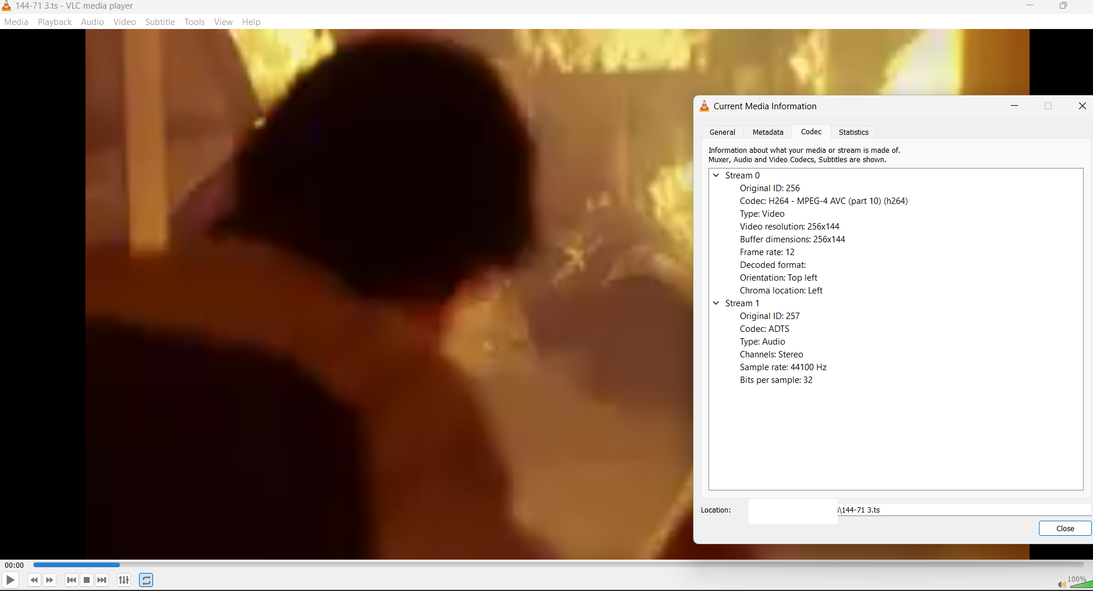Open the Video menu
The width and height of the screenshot is (1093, 591).
[124, 22]
